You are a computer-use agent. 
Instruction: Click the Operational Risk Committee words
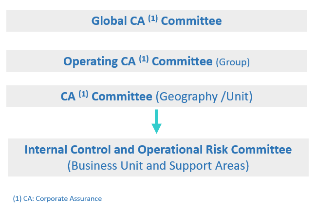215,150
